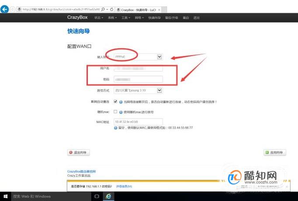298x201 pixels.
Task: Click the browser forward arrow button
Action: click(x=12, y=9)
